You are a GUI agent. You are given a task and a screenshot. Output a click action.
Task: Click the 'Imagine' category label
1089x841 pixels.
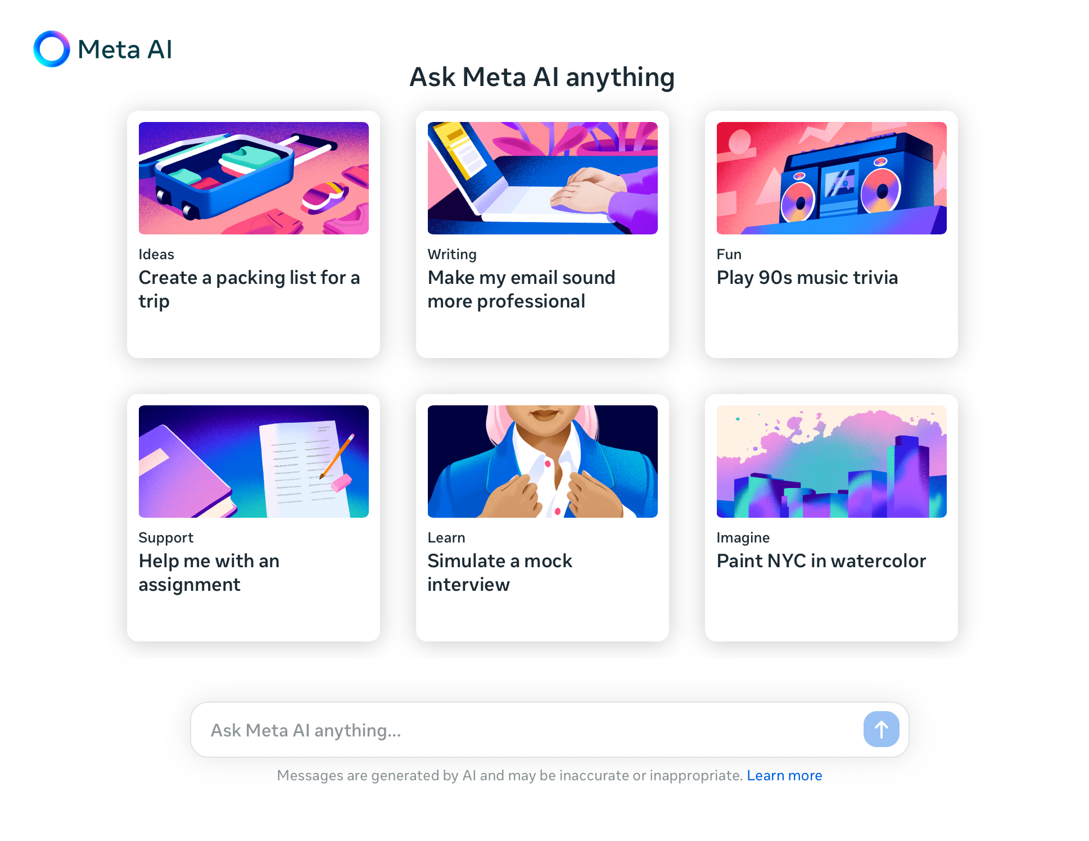pos(743,538)
